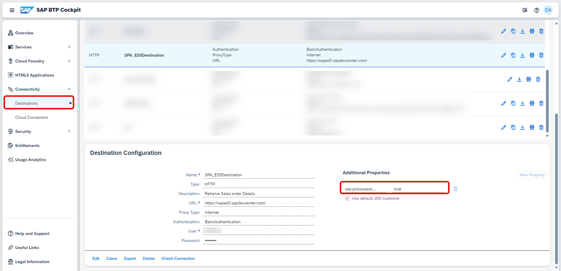Delete SPA_ES5Destination using its row trash icon
Viewport: 561px width, 271px height.
click(541, 55)
